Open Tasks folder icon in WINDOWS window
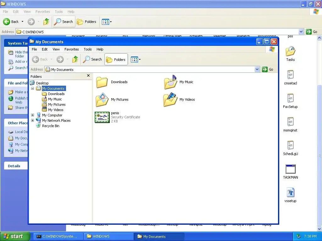The width and height of the screenshot is (322, 241). [290, 51]
